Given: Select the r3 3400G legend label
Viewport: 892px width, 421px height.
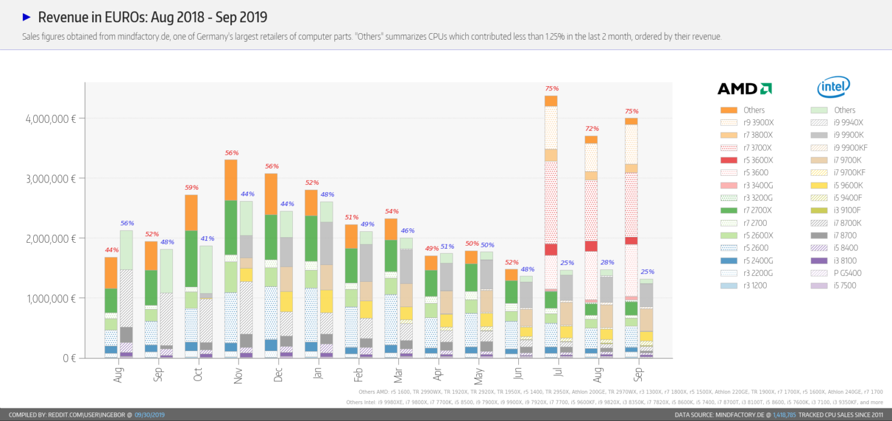Looking at the screenshot, I should tap(758, 186).
